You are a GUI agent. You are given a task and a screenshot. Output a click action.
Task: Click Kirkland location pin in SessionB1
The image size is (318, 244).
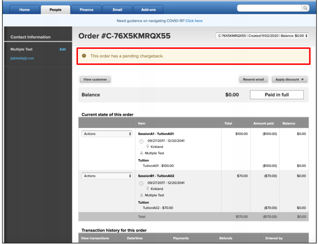148,189
